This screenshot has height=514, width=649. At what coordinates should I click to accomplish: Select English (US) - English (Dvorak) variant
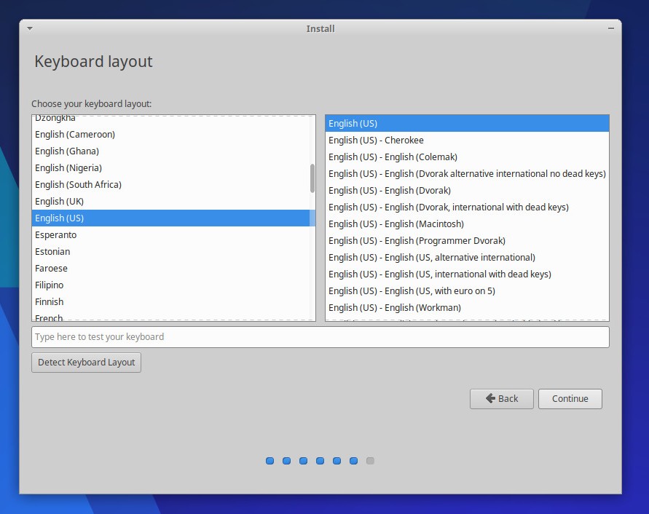click(467, 190)
